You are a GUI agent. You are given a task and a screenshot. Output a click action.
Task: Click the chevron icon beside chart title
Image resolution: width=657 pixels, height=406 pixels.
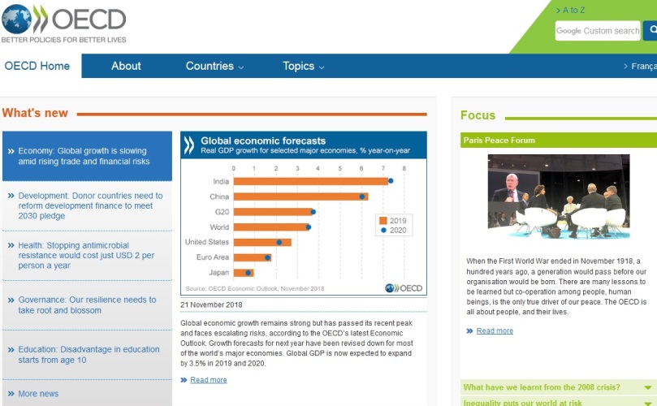point(189,145)
